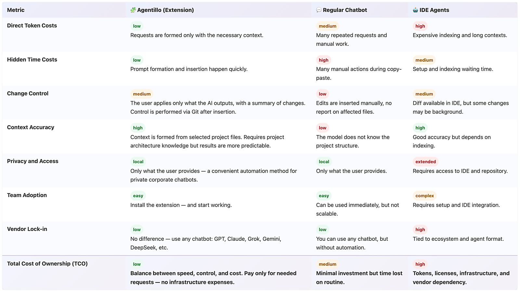The height and width of the screenshot is (292, 520).
Task: Click the robot icon beside IDE Agents
Action: point(415,10)
